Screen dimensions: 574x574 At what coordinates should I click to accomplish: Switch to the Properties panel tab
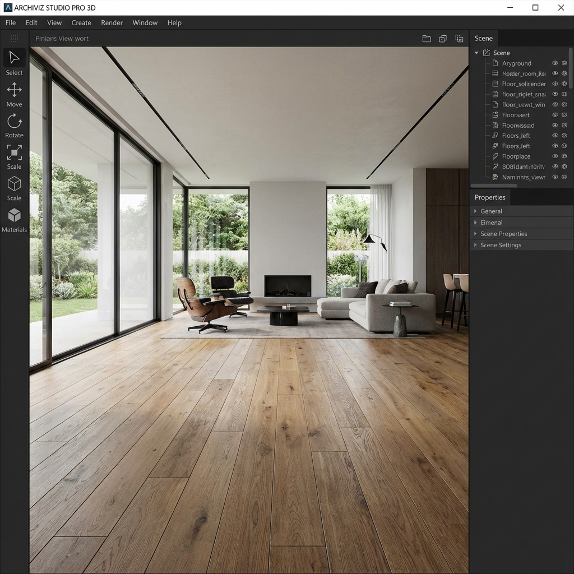(x=490, y=197)
